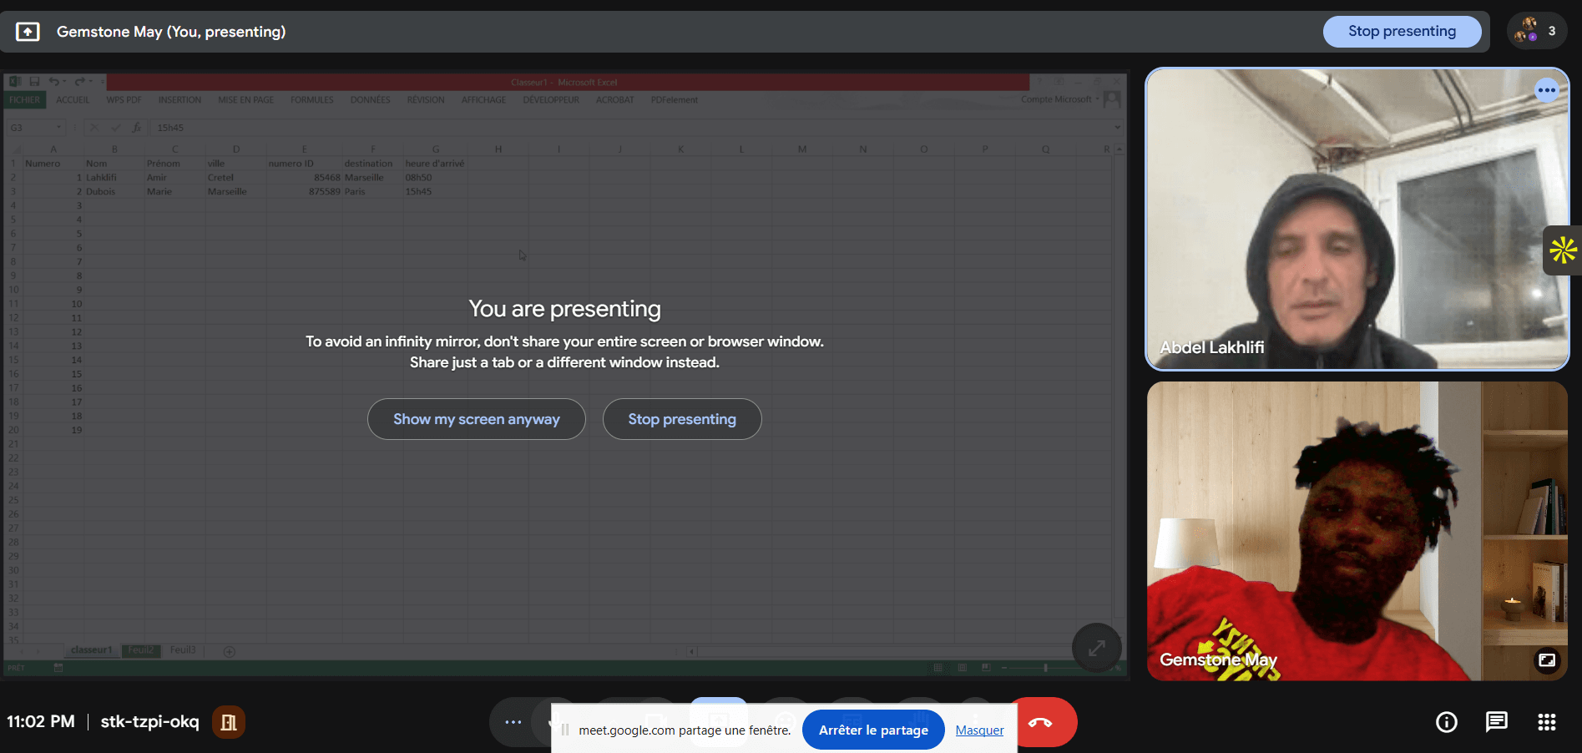
Task: Expand the Name Box dropdown arrow
Action: (58, 128)
